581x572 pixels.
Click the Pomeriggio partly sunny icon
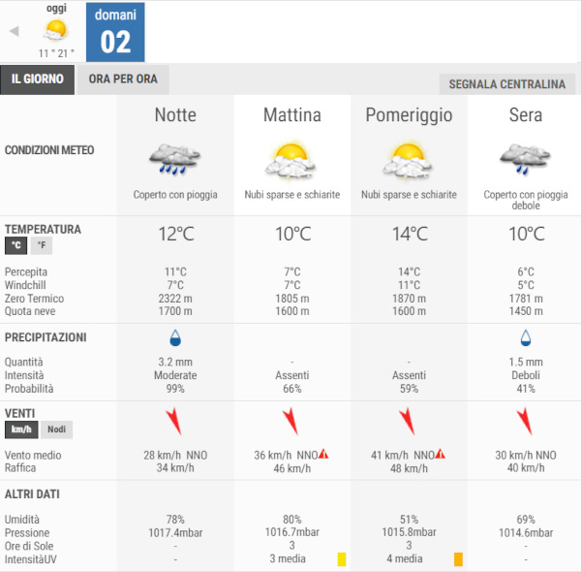(x=409, y=159)
